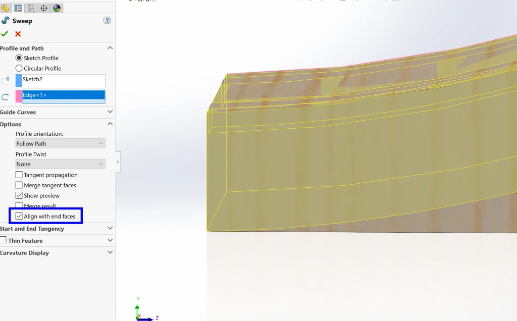The image size is (517, 321).
Task: Enable the Tangent propagation checkbox
Action: pos(19,175)
